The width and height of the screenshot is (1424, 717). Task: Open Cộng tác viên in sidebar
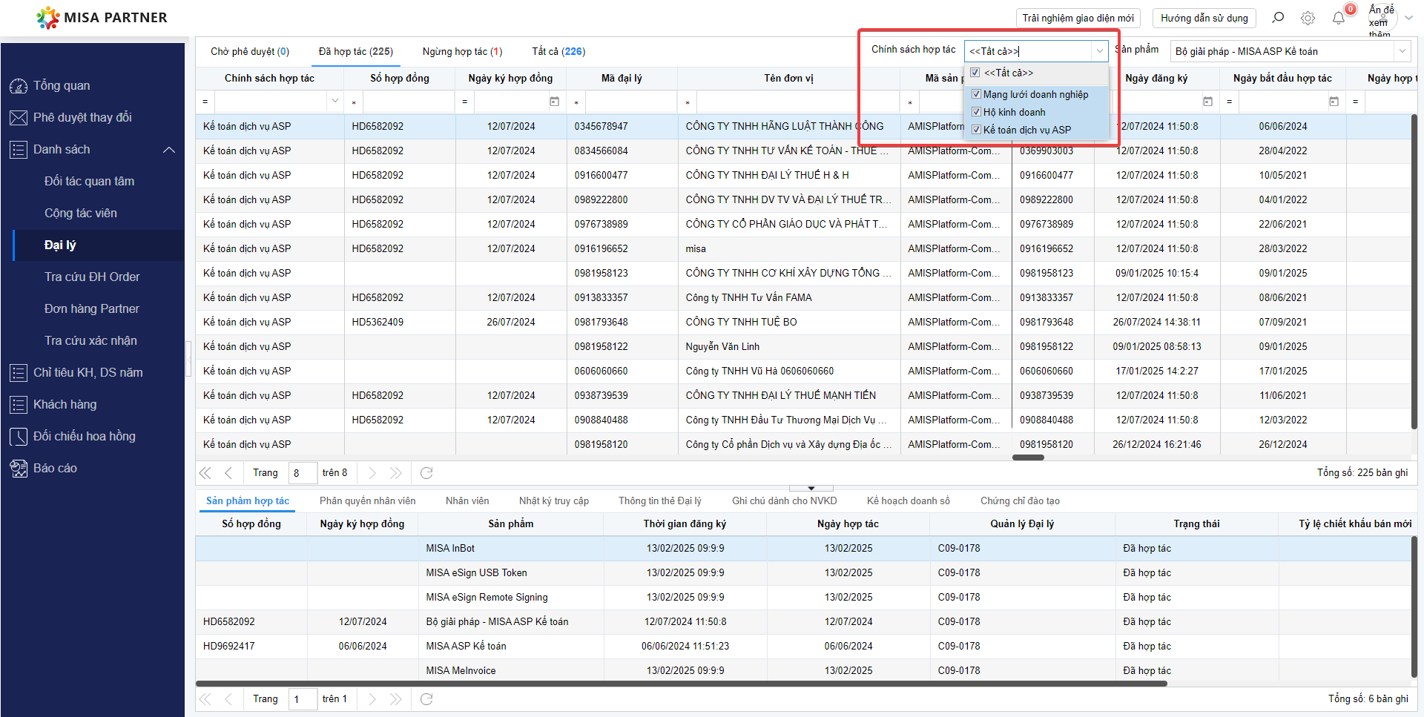point(81,214)
